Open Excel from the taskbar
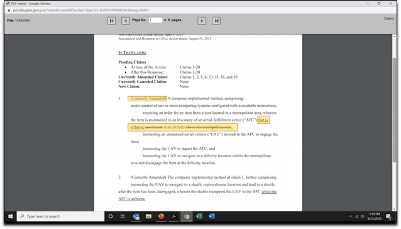The image size is (401, 229). pos(199,216)
